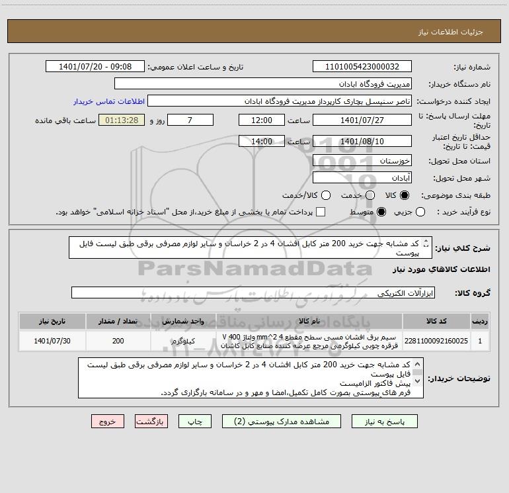509x493 pixels.
Task: Click the پاسخ به نیاز button
Action: pos(384,422)
